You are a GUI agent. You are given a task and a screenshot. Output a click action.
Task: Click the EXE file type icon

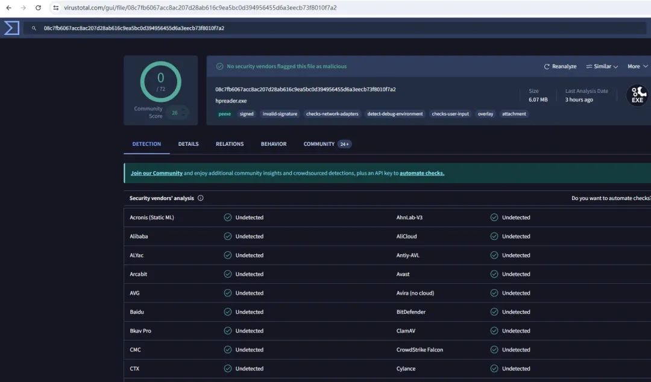click(x=637, y=95)
